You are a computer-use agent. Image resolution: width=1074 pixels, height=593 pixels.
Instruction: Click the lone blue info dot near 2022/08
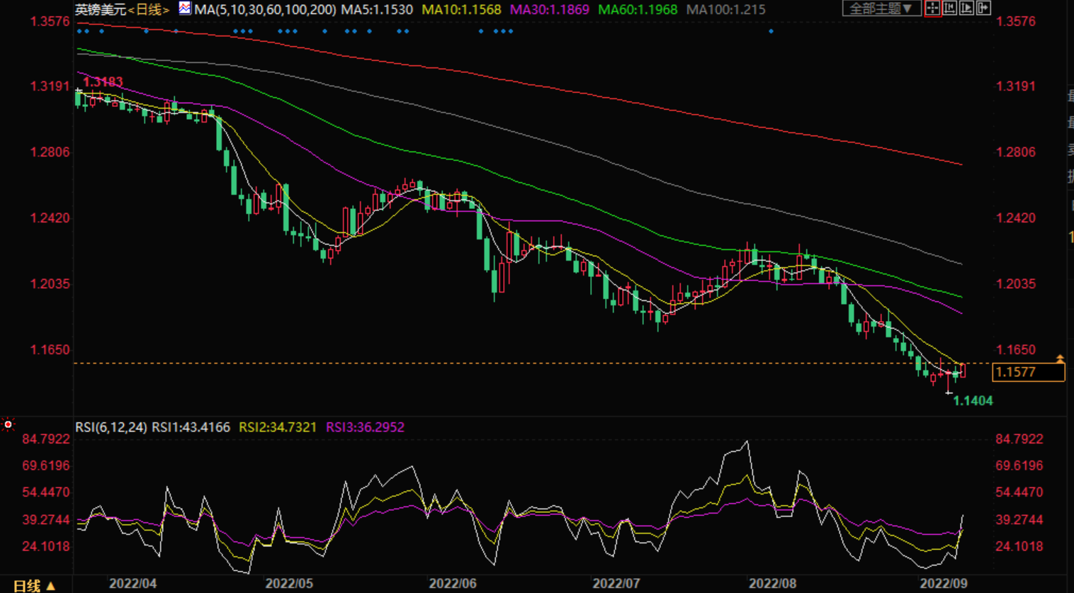tap(771, 31)
